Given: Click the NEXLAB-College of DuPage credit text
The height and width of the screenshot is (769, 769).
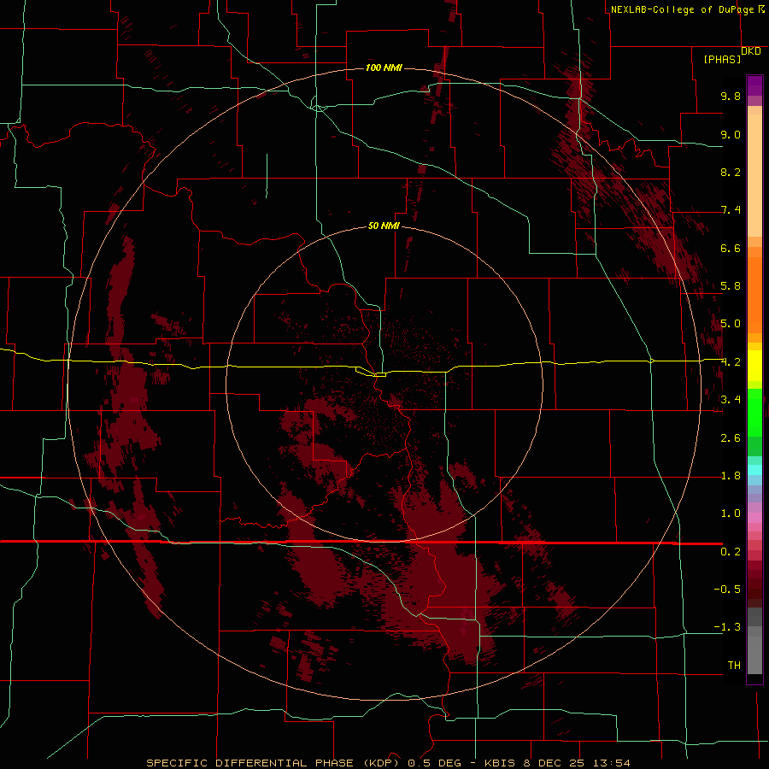Looking at the screenshot, I should 682,9.
